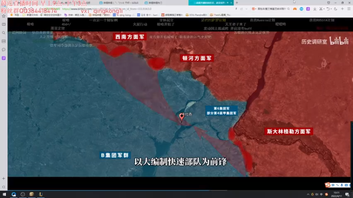Viewport: 353px width, 198px height.
Task: Open the Windows Start menu
Action: pyautogui.click(x=4, y=194)
